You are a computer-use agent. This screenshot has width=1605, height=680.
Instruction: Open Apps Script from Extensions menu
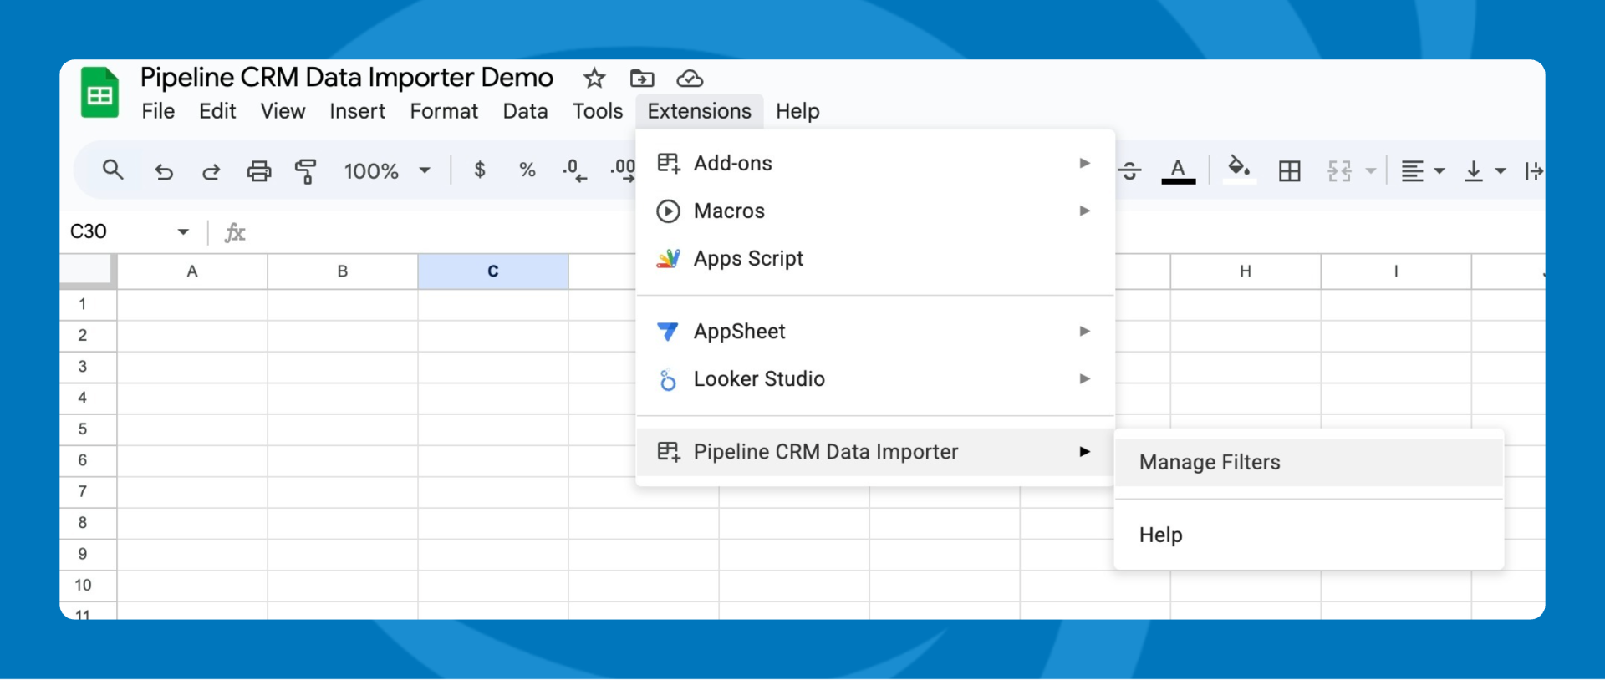(748, 259)
